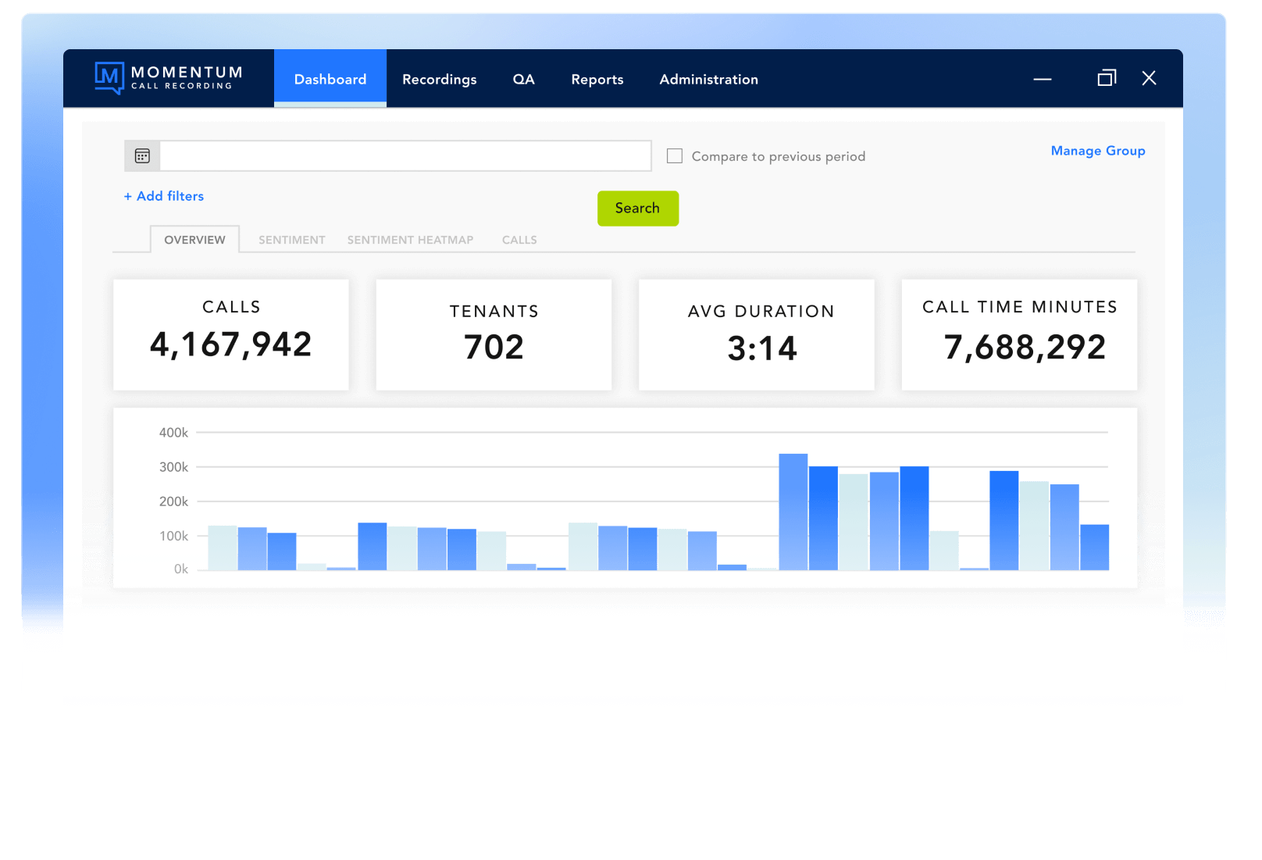Go to the QA section
This screenshot has width=1262, height=860.
point(523,80)
